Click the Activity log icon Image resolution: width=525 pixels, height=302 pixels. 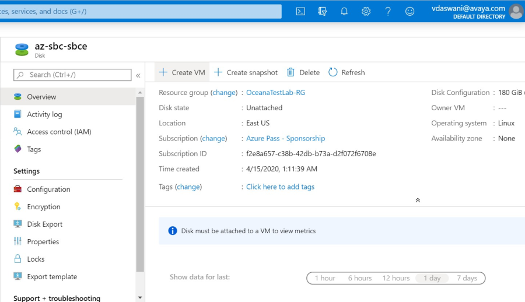tap(17, 114)
